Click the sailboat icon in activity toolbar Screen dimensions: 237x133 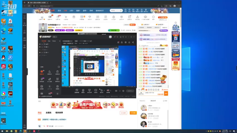click(137, 17)
